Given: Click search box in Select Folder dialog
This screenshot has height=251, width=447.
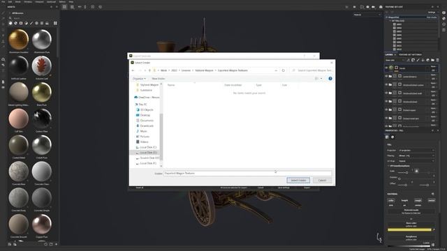Looking at the screenshot, I should (312, 70).
